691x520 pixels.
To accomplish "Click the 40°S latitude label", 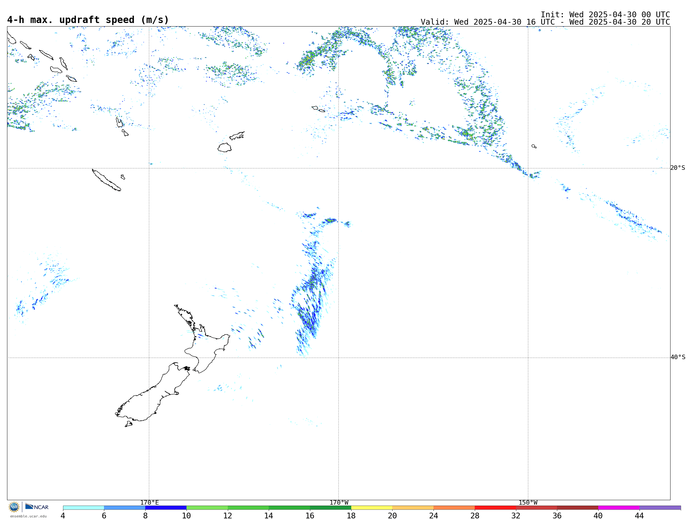I will pyautogui.click(x=678, y=357).
